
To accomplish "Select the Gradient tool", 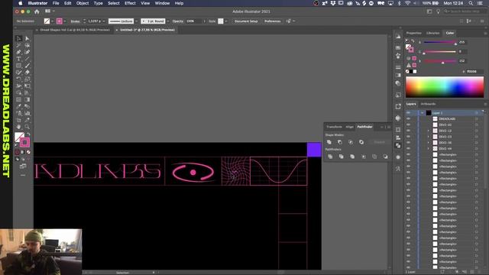I will 28,100.
